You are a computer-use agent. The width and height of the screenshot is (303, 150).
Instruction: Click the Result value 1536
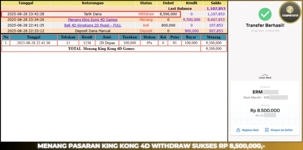click(x=87, y=43)
